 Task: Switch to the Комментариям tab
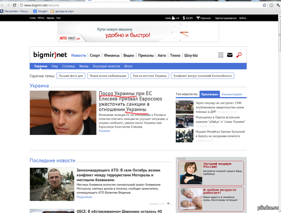[232, 94]
